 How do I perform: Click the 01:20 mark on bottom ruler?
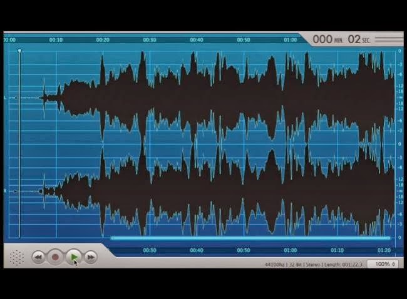coord(384,250)
